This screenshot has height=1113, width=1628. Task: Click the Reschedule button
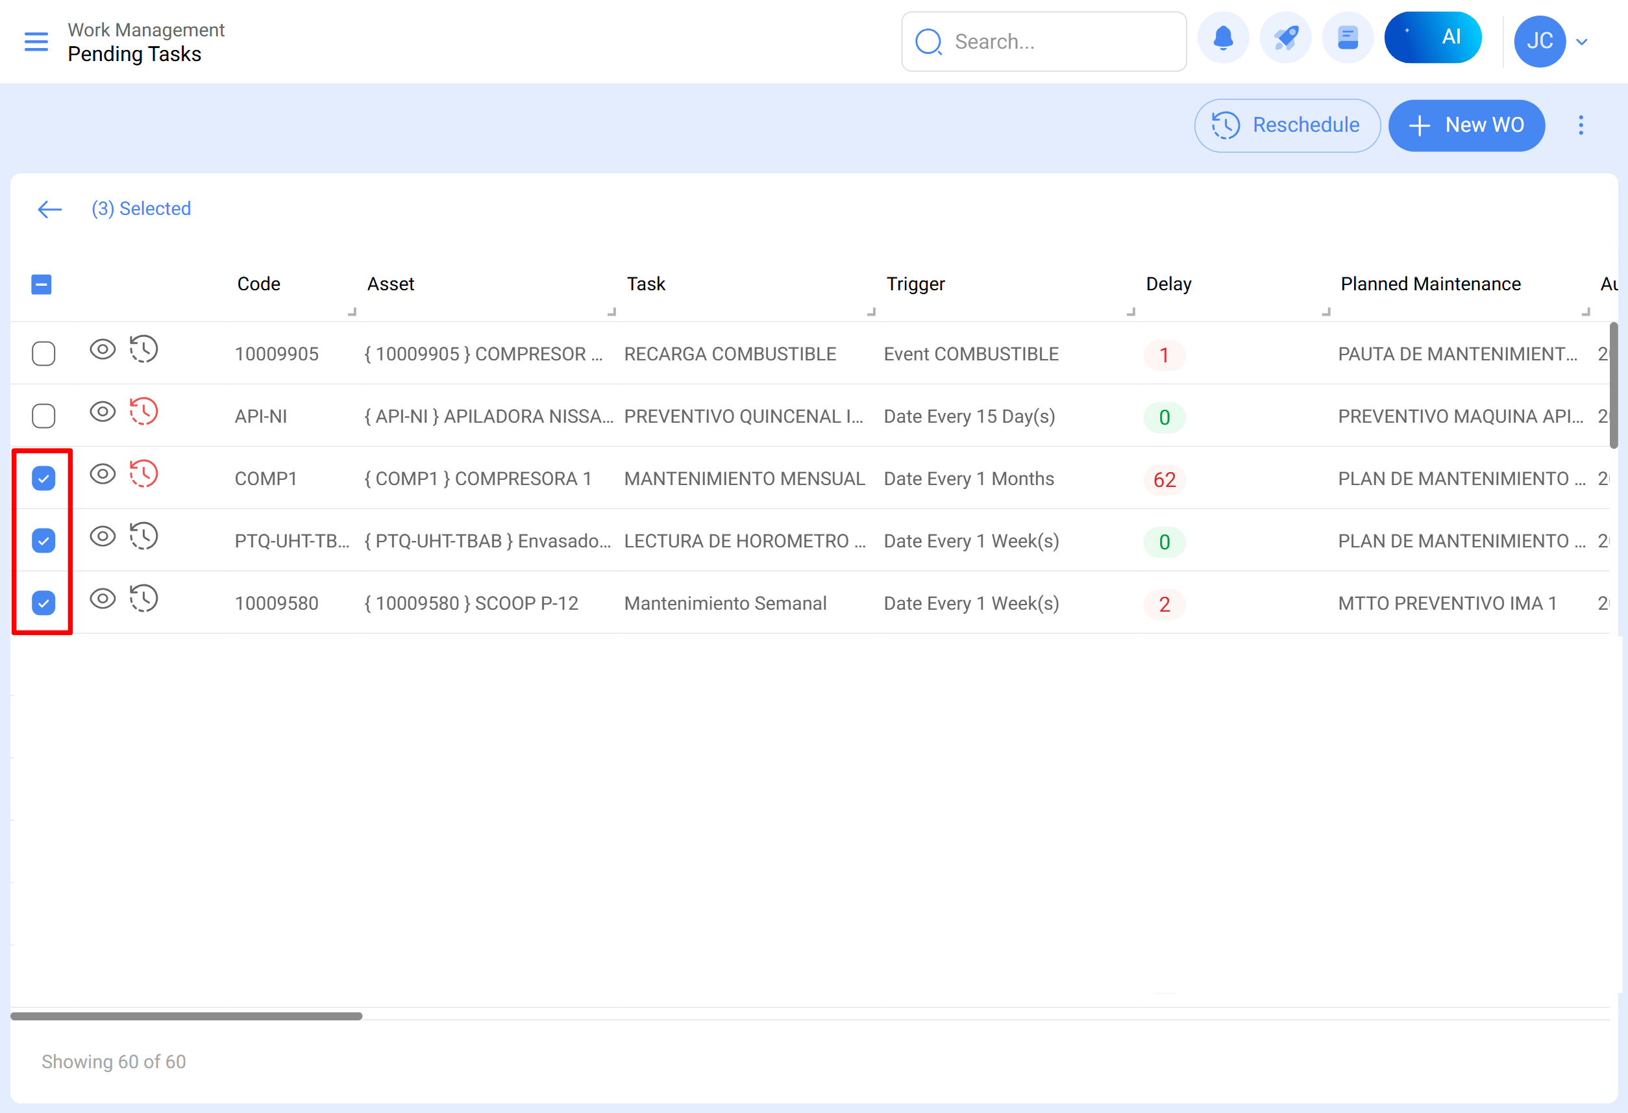1287,125
